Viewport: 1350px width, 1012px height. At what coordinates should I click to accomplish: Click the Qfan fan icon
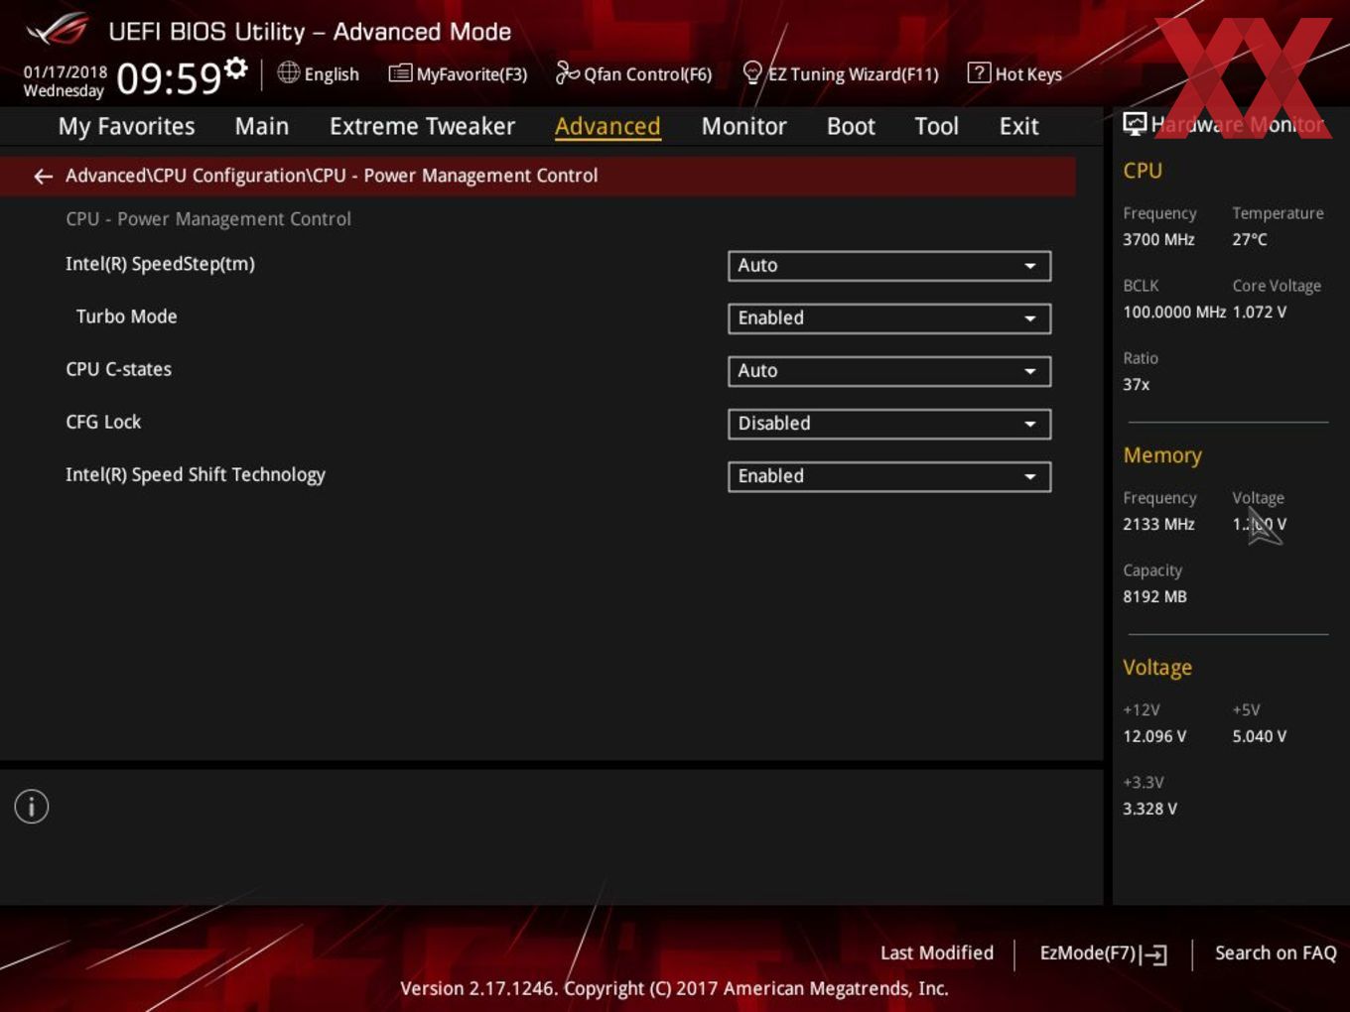(568, 72)
